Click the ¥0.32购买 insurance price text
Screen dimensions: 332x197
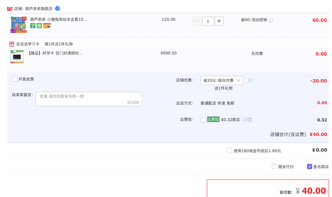[230, 120]
